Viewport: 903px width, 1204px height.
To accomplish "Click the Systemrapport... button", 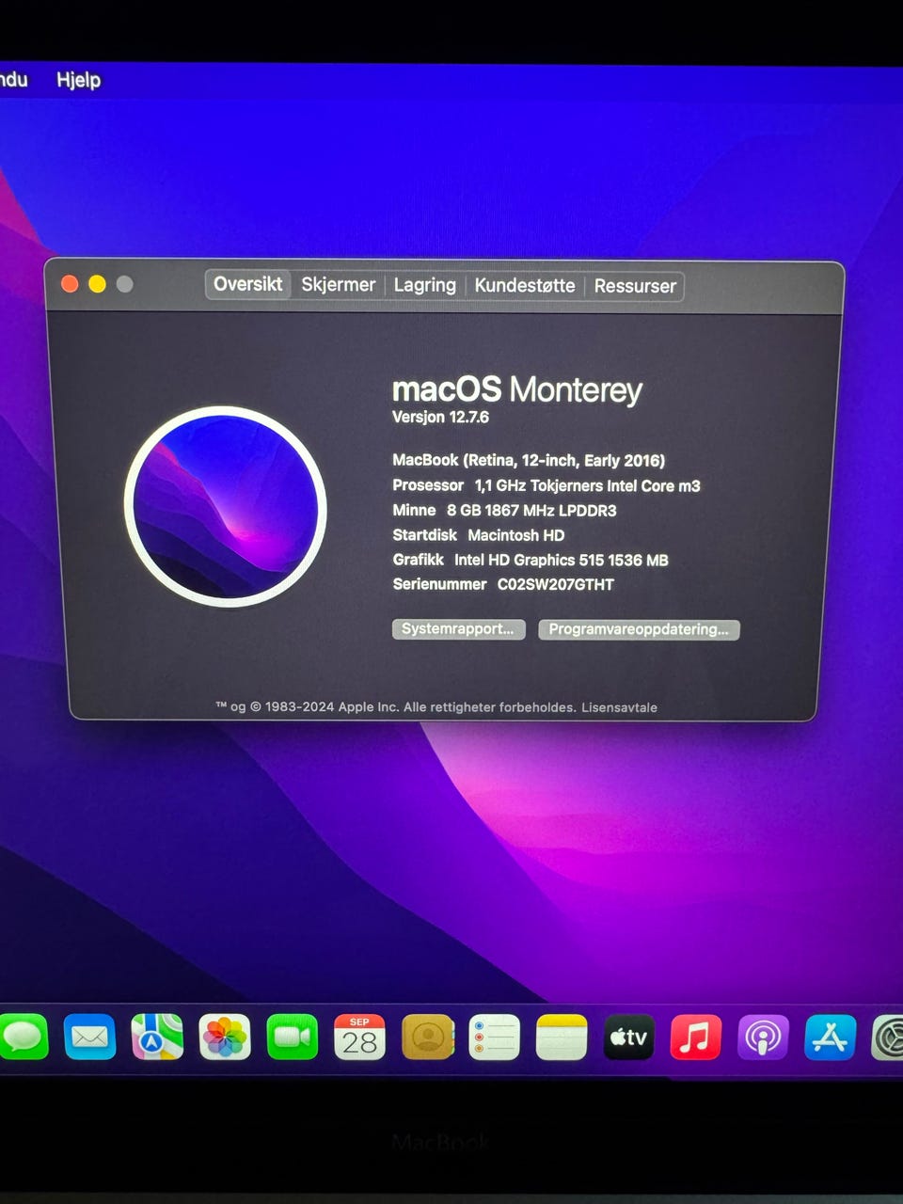I will pos(458,629).
